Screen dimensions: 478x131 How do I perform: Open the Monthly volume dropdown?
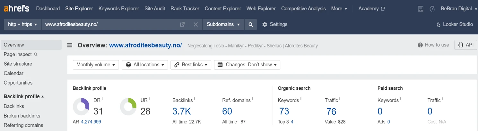[96, 65]
